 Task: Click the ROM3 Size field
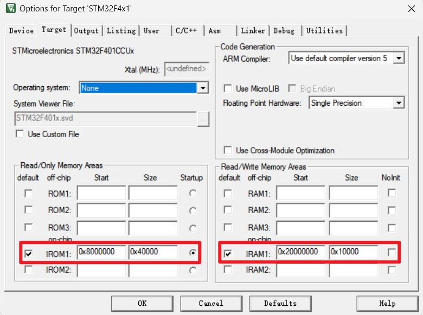coord(153,228)
